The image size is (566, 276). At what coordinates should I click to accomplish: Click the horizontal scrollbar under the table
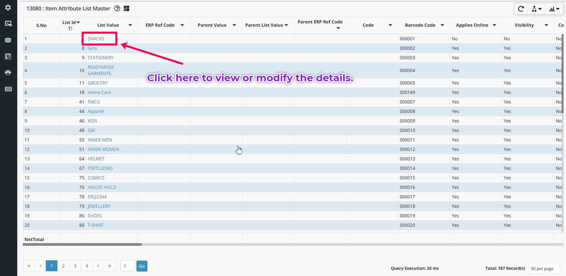[82, 245]
